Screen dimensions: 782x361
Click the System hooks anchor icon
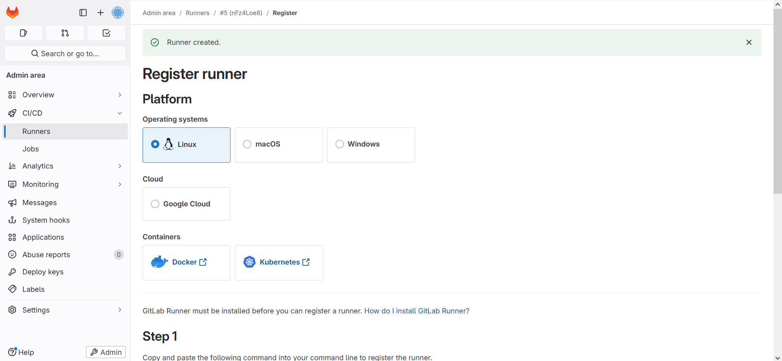(x=12, y=220)
